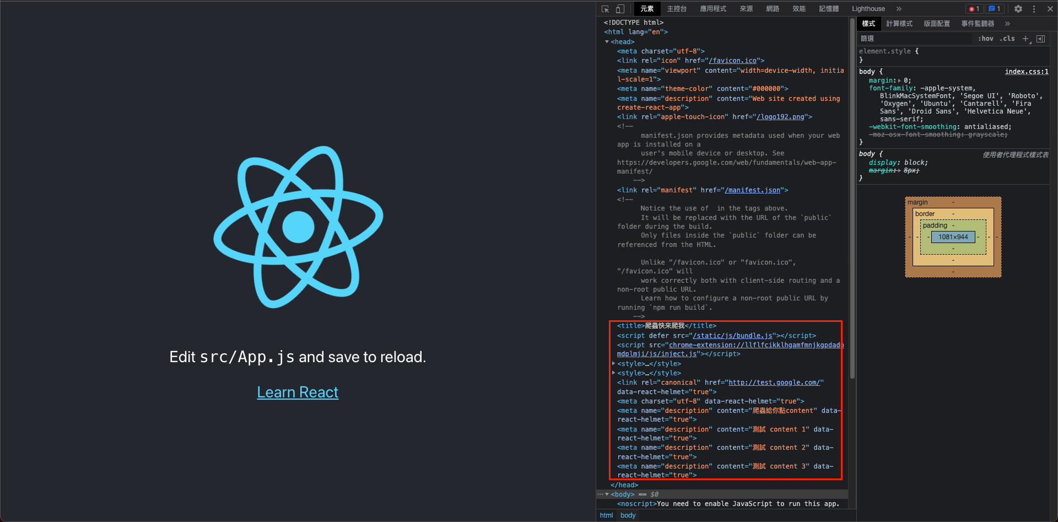Viewport: 1058px width, 522px height.
Task: Switch to the 網路 tab
Action: 773,9
